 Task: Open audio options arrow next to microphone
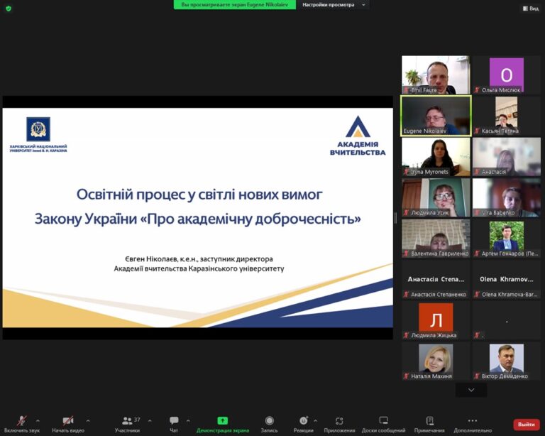38,420
